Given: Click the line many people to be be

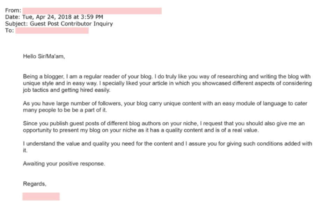Looking at the screenshot, I should click(65, 110).
